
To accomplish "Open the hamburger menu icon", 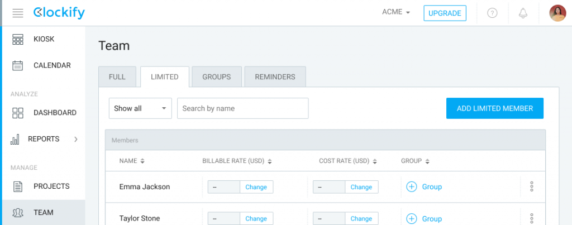I will point(17,13).
